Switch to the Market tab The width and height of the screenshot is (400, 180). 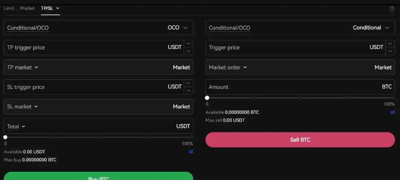point(27,8)
